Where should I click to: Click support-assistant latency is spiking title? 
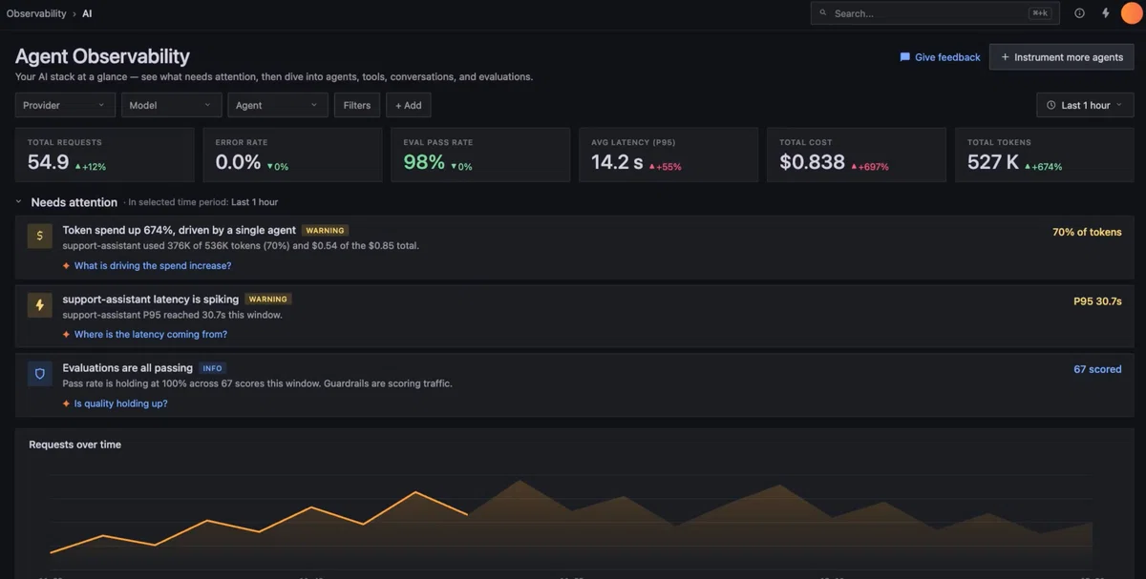coord(151,299)
